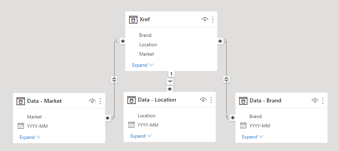Select the Location field in Data - Location
This screenshot has width=339, height=151.
point(146,116)
